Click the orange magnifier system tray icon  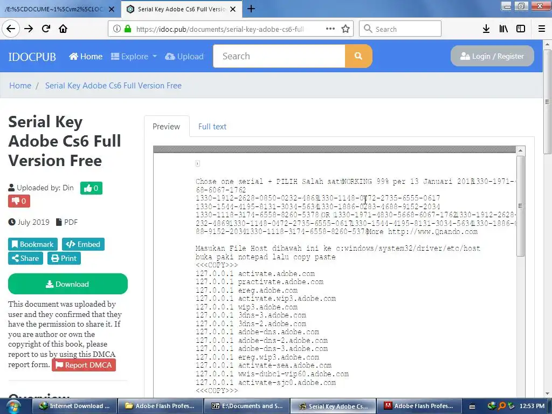(502, 406)
